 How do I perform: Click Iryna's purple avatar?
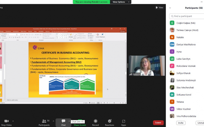click(x=172, y=52)
